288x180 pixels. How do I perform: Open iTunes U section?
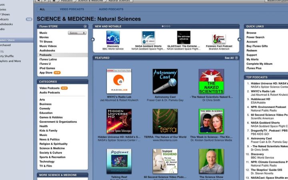pos(45,64)
